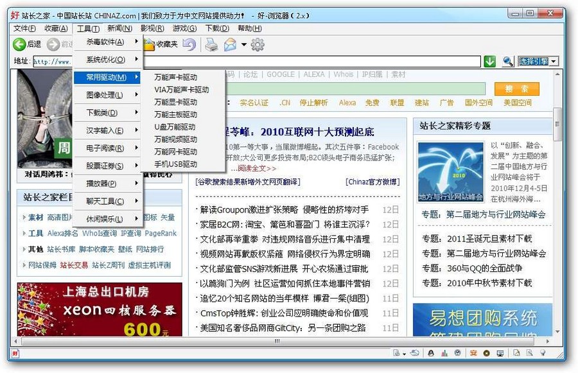Click the orange 搜索 search button
578x373 pixels.
coord(517,89)
